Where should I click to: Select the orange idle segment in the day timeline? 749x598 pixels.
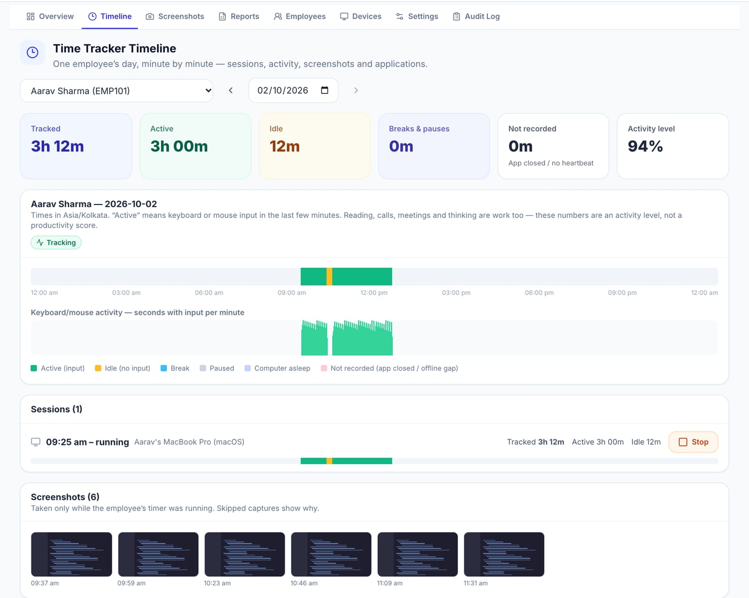[330, 277]
